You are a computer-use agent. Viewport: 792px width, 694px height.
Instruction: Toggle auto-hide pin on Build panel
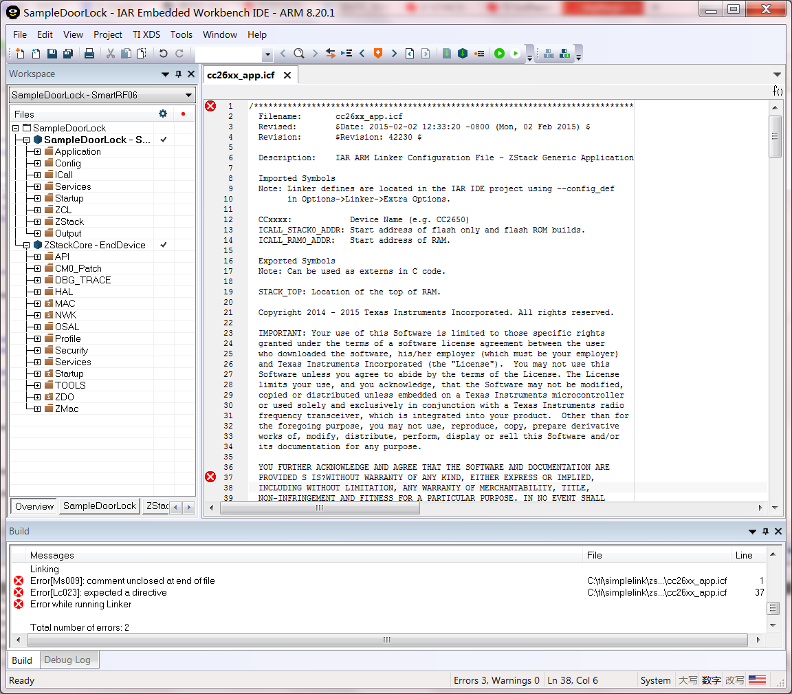click(x=765, y=531)
